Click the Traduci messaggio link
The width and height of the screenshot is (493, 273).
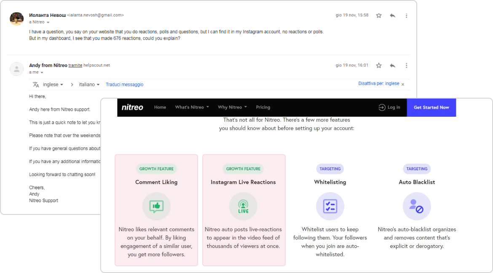[x=124, y=85]
